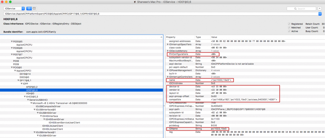
Task: Select the subsystem-vendor-id property row
Action: pyautogui.click(x=245, y=57)
